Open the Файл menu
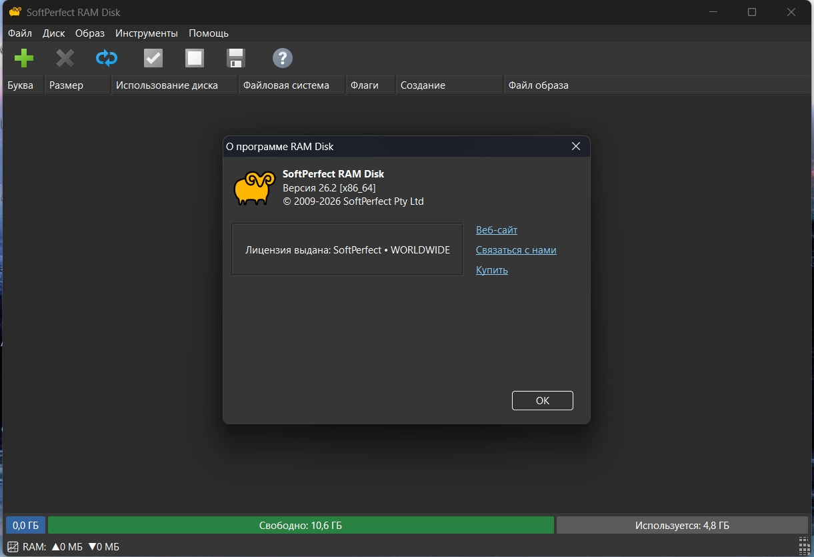This screenshot has height=557, width=814. coord(20,33)
